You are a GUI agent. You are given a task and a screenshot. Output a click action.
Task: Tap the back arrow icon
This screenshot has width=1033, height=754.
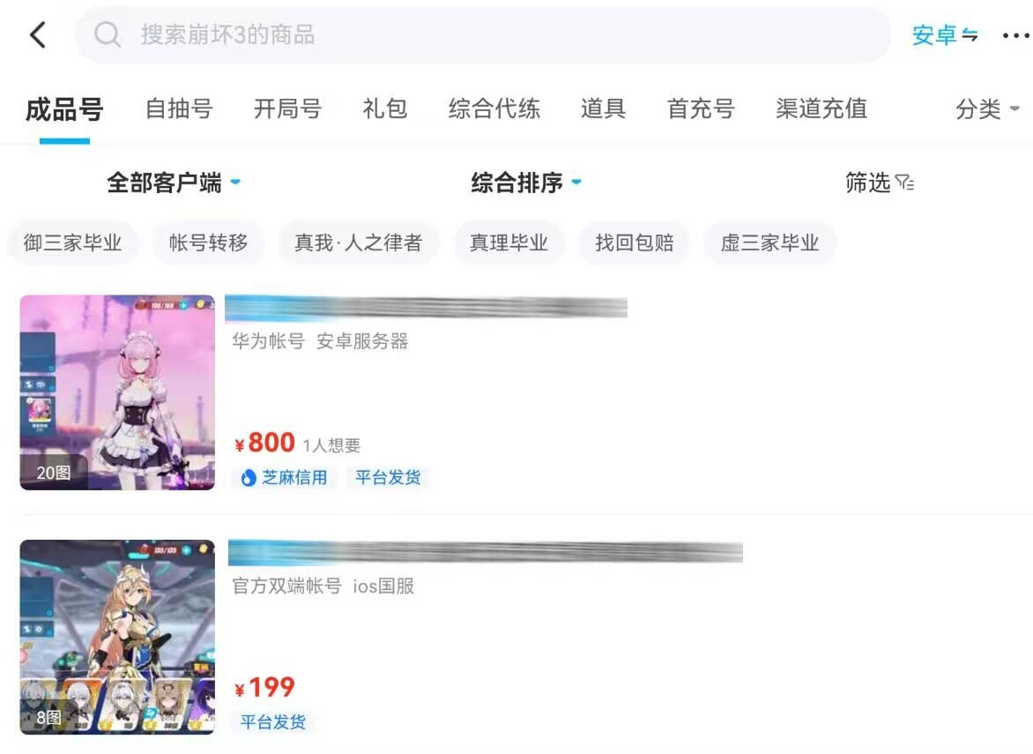pyautogui.click(x=38, y=35)
